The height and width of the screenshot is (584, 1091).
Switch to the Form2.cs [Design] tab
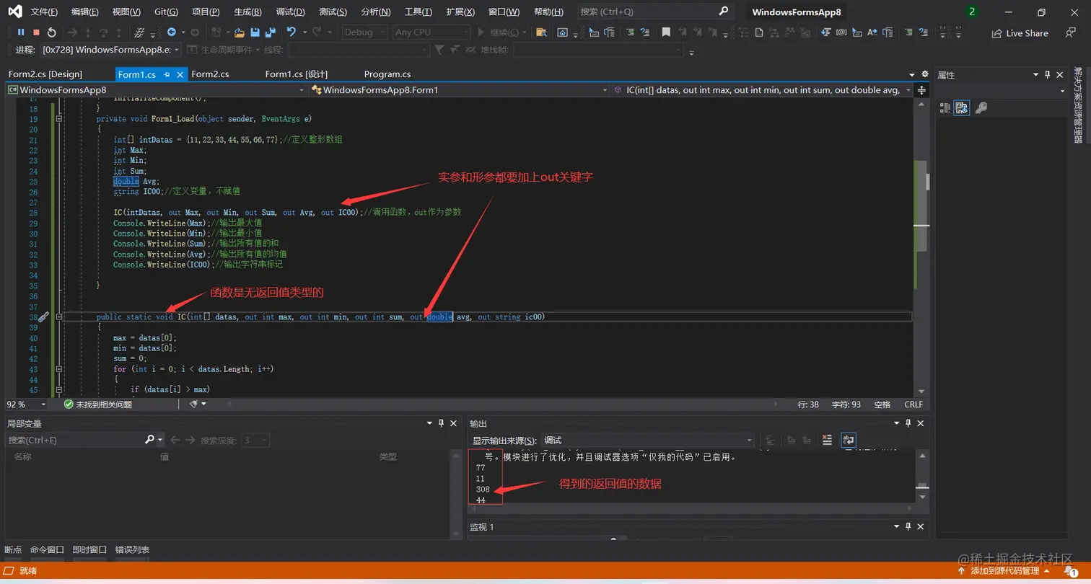(x=45, y=74)
